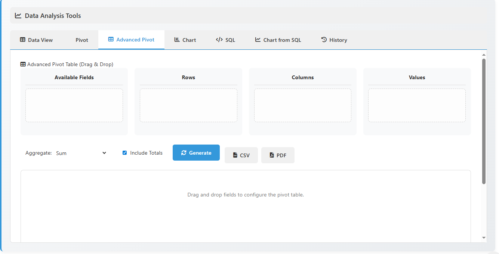Click the code brackets icon for SQL
The height and width of the screenshot is (254, 499).
tap(219, 40)
